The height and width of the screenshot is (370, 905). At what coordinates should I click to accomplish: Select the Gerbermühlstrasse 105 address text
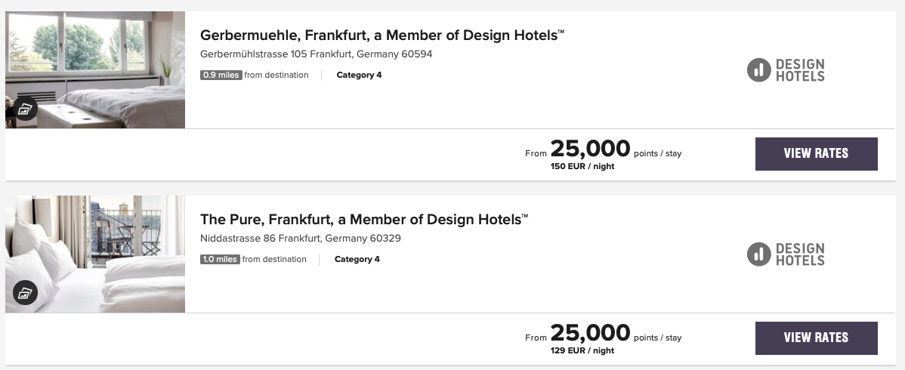316,54
